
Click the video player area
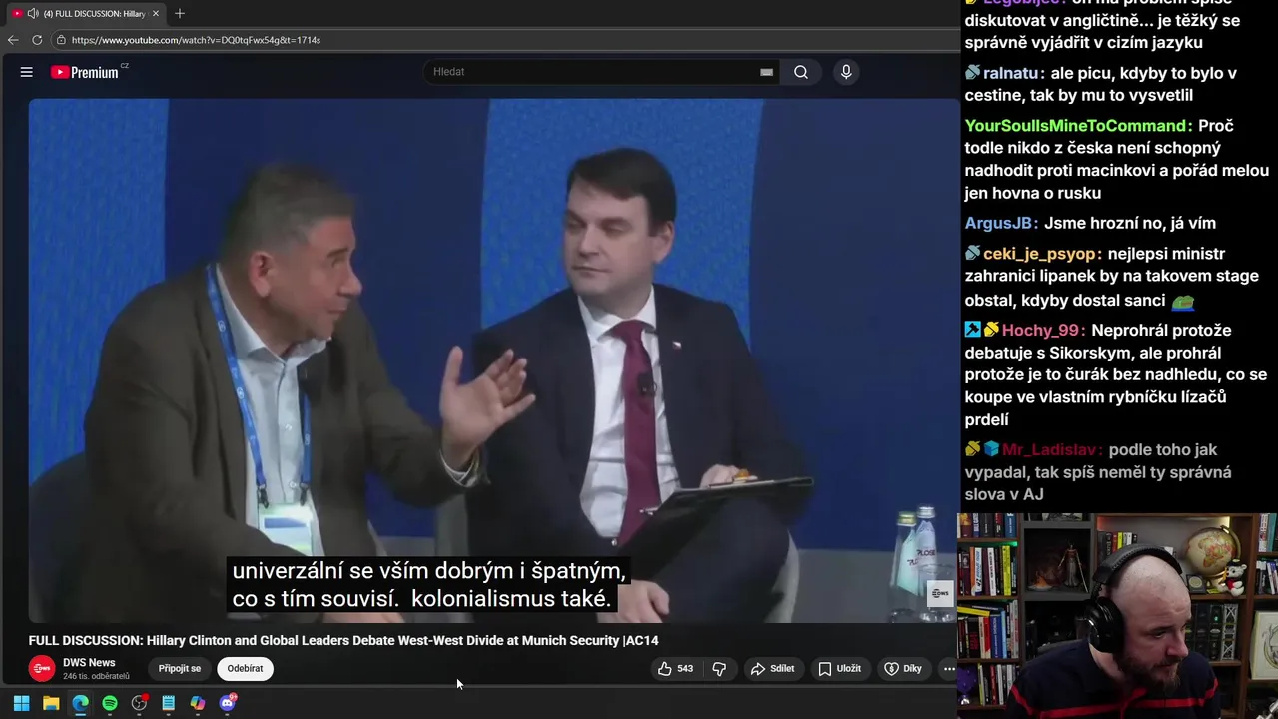click(493, 359)
